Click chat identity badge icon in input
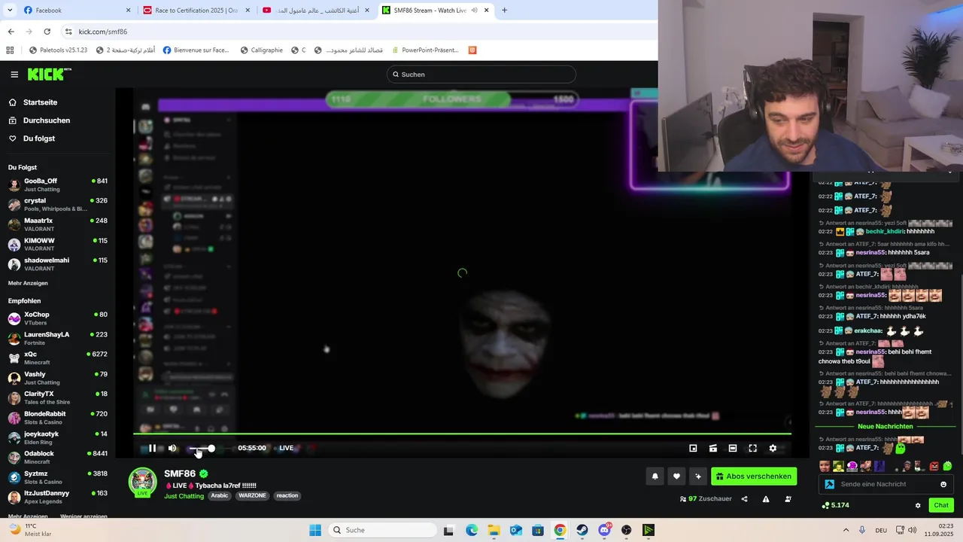 (x=829, y=484)
